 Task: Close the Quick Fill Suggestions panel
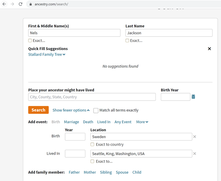click(209, 49)
